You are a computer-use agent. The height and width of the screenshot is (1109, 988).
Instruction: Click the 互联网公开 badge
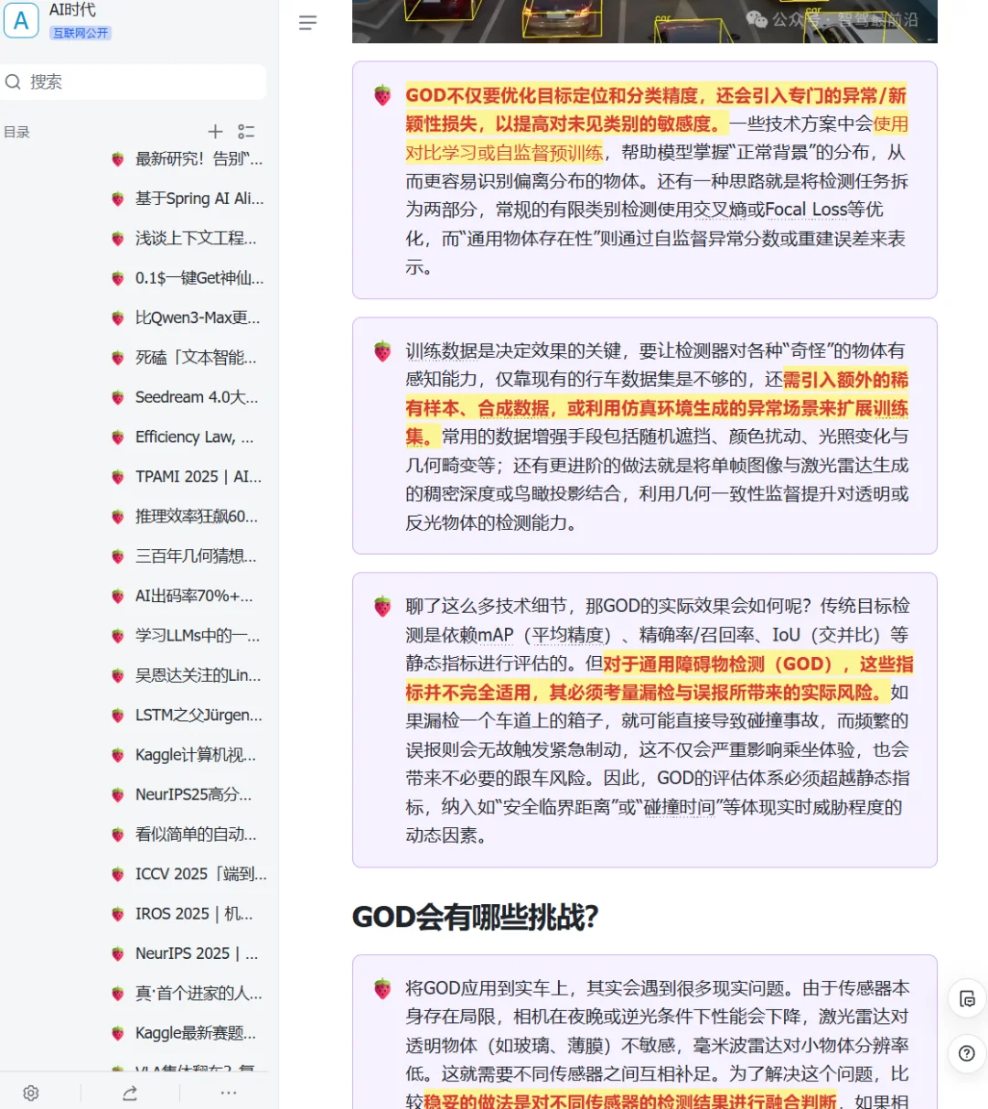tap(80, 32)
